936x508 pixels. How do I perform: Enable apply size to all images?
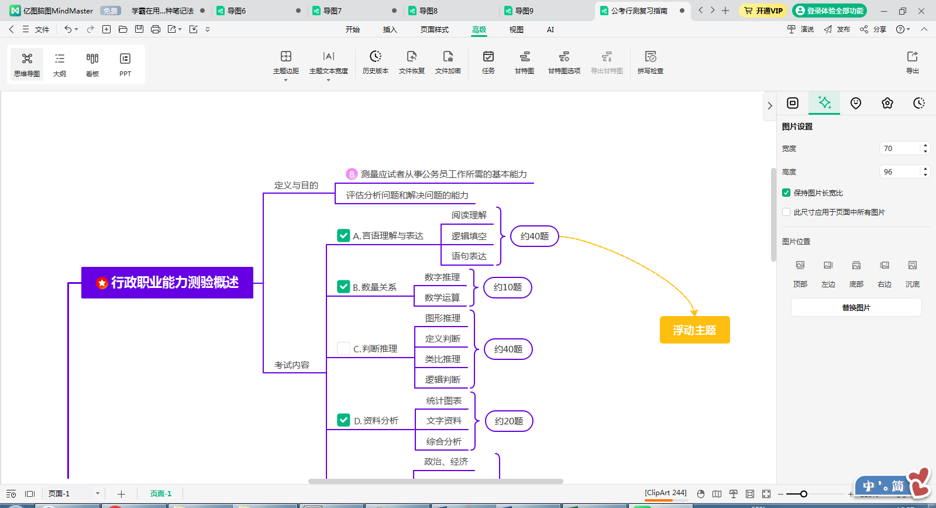click(786, 212)
